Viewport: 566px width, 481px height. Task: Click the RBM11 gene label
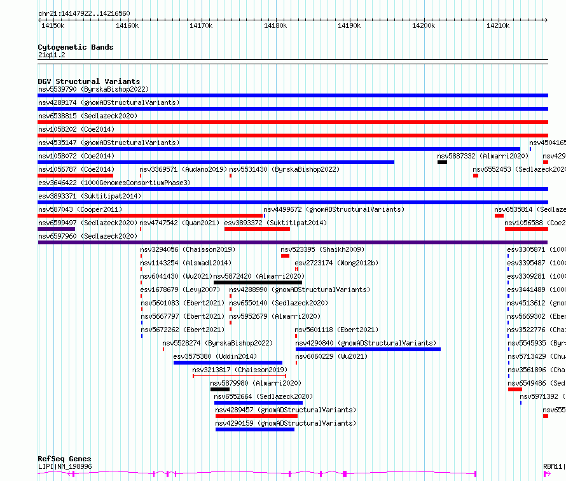(554, 466)
